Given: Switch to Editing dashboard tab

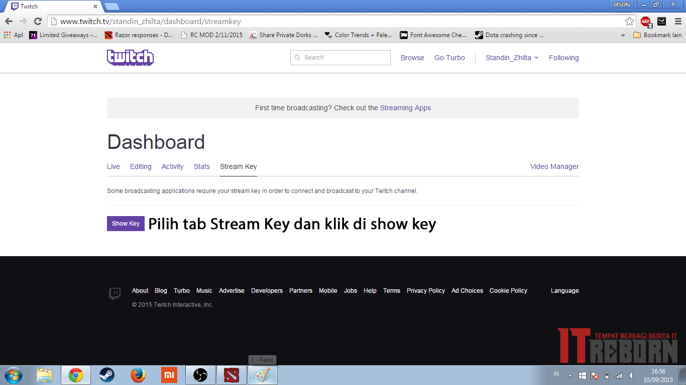Looking at the screenshot, I should [x=141, y=166].
